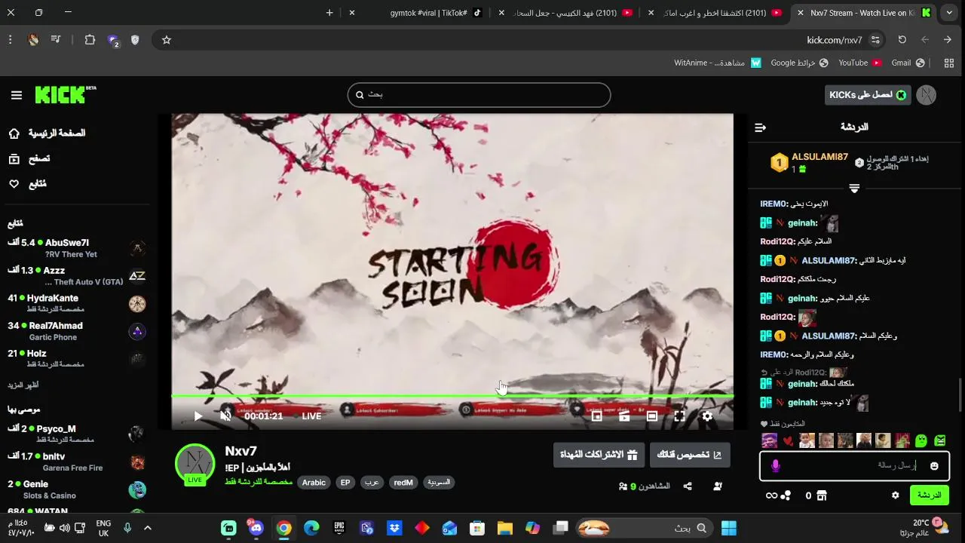Open a new browser tab
The width and height of the screenshot is (965, 543).
[329, 13]
